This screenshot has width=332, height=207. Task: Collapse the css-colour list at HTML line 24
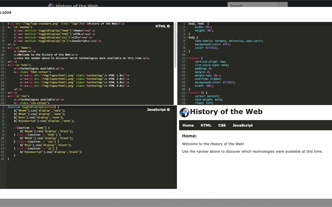click(6, 103)
